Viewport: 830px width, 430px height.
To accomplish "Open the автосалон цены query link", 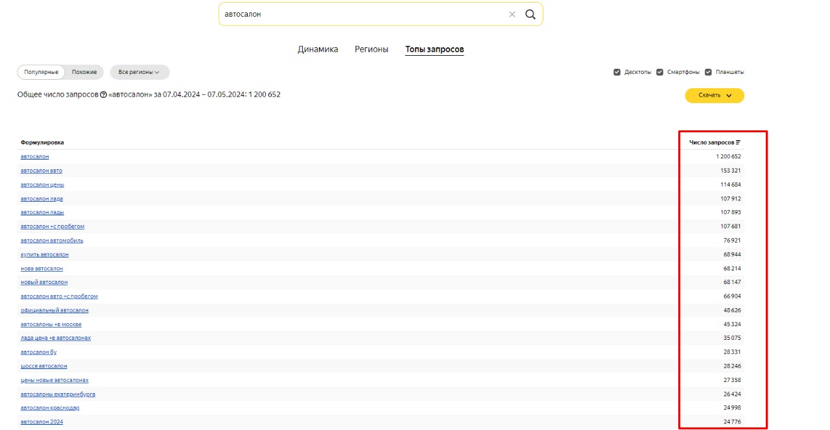I will coord(42,185).
